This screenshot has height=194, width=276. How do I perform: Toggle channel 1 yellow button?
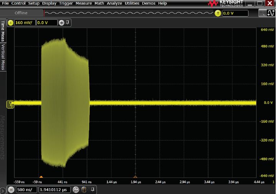pyautogui.click(x=11, y=23)
